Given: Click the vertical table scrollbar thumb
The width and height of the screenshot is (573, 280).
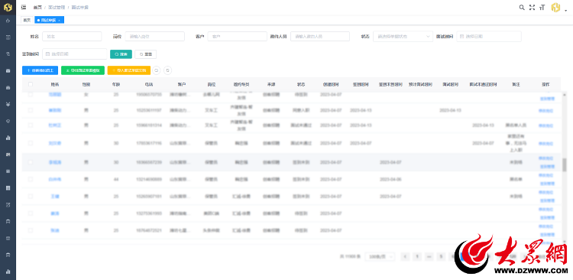Looking at the screenshot, I should [565, 165].
